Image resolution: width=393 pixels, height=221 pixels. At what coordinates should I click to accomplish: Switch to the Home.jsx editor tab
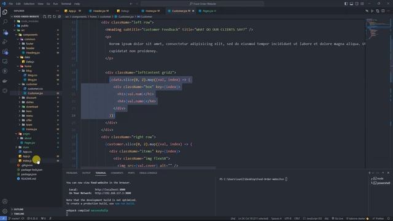(x=151, y=11)
